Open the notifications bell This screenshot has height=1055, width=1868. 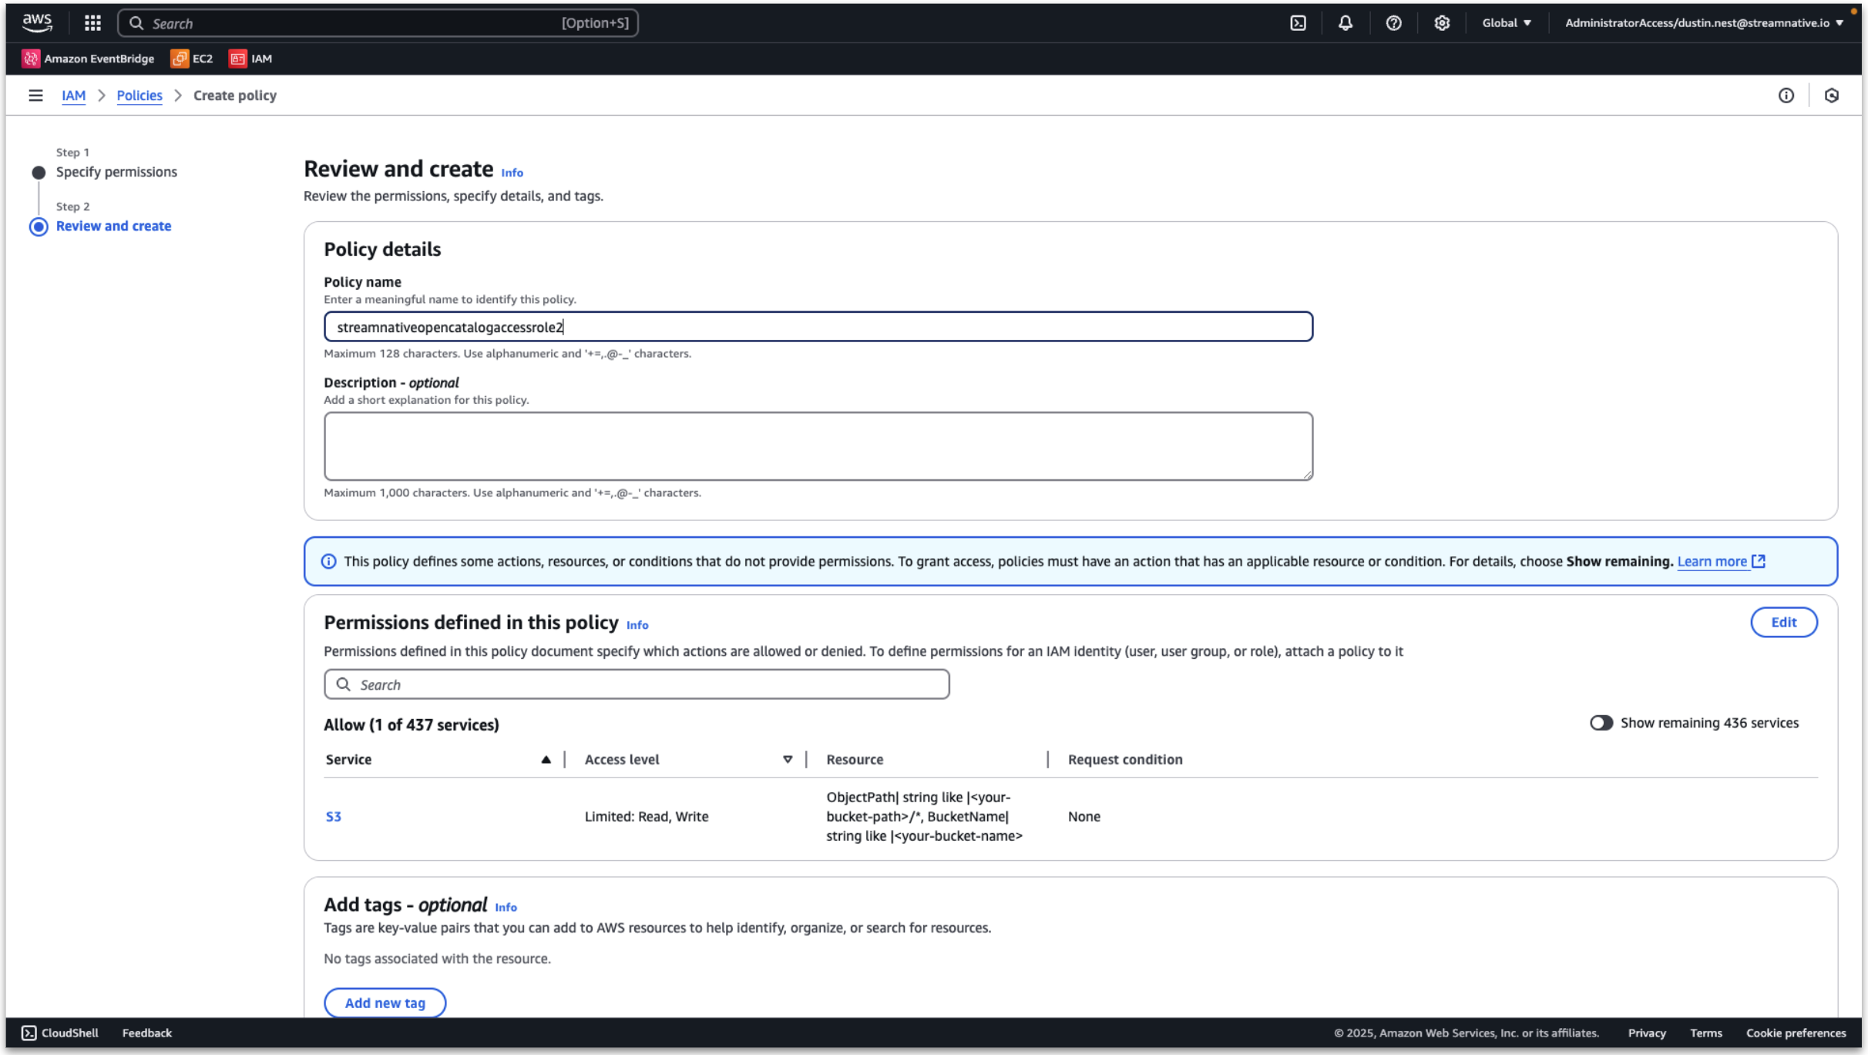tap(1345, 22)
